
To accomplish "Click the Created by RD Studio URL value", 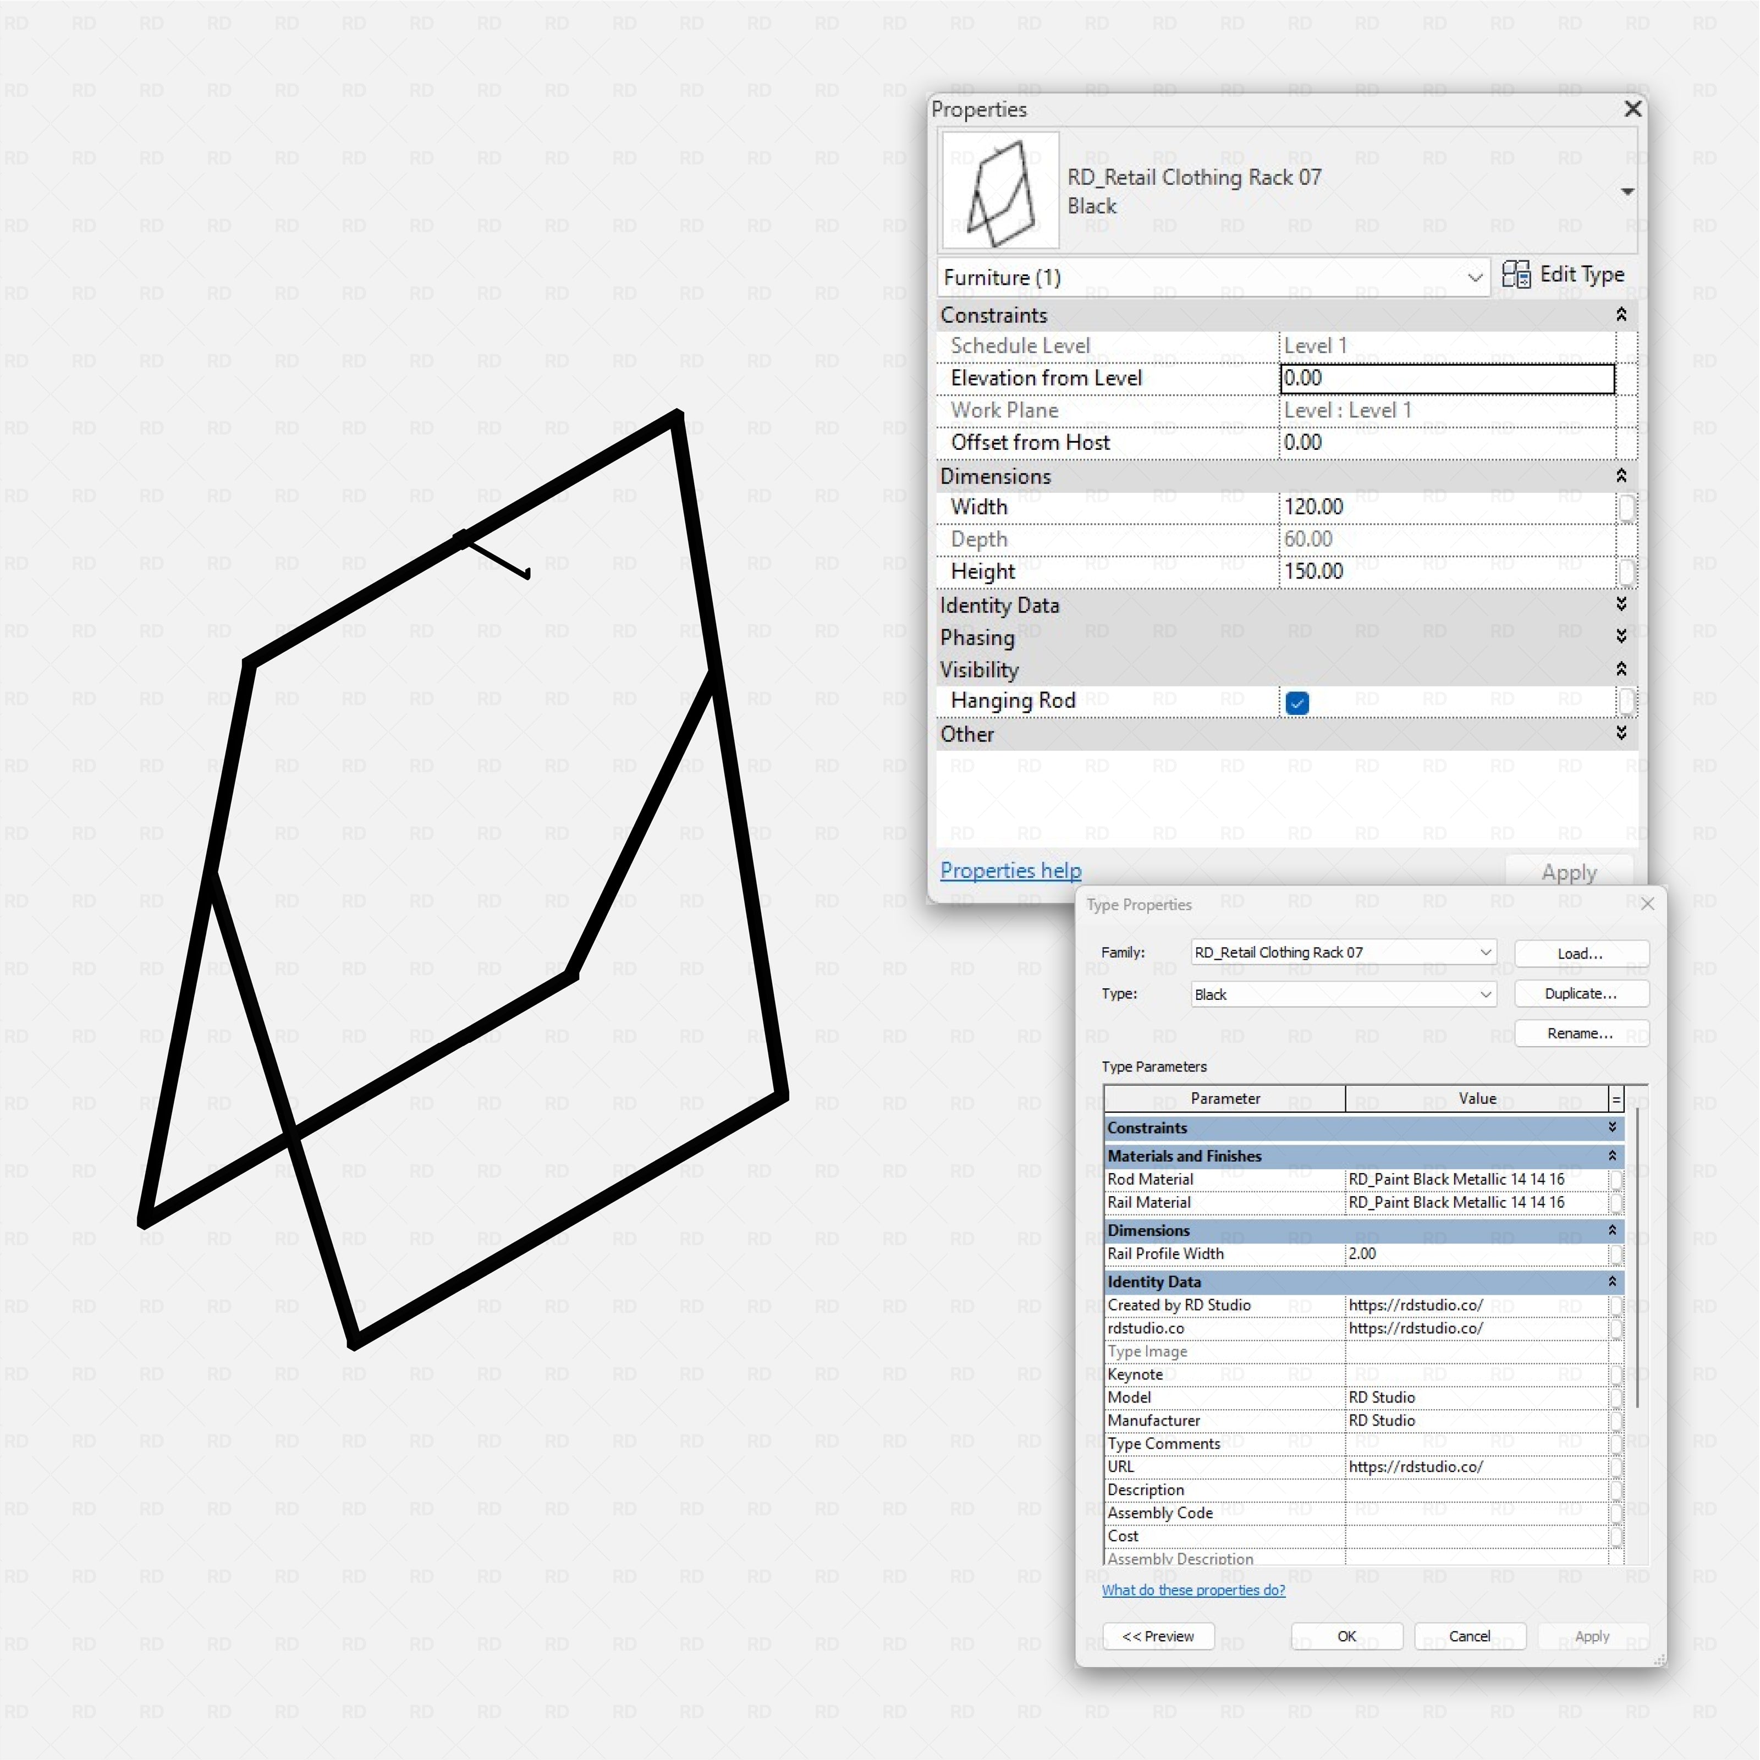I will coord(1477,1305).
